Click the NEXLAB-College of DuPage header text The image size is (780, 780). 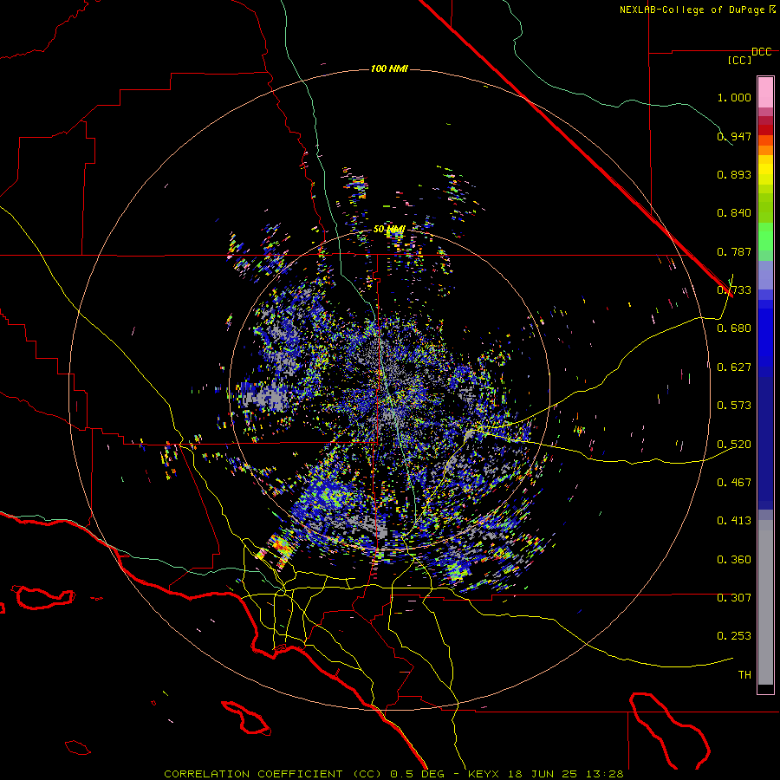(692, 10)
